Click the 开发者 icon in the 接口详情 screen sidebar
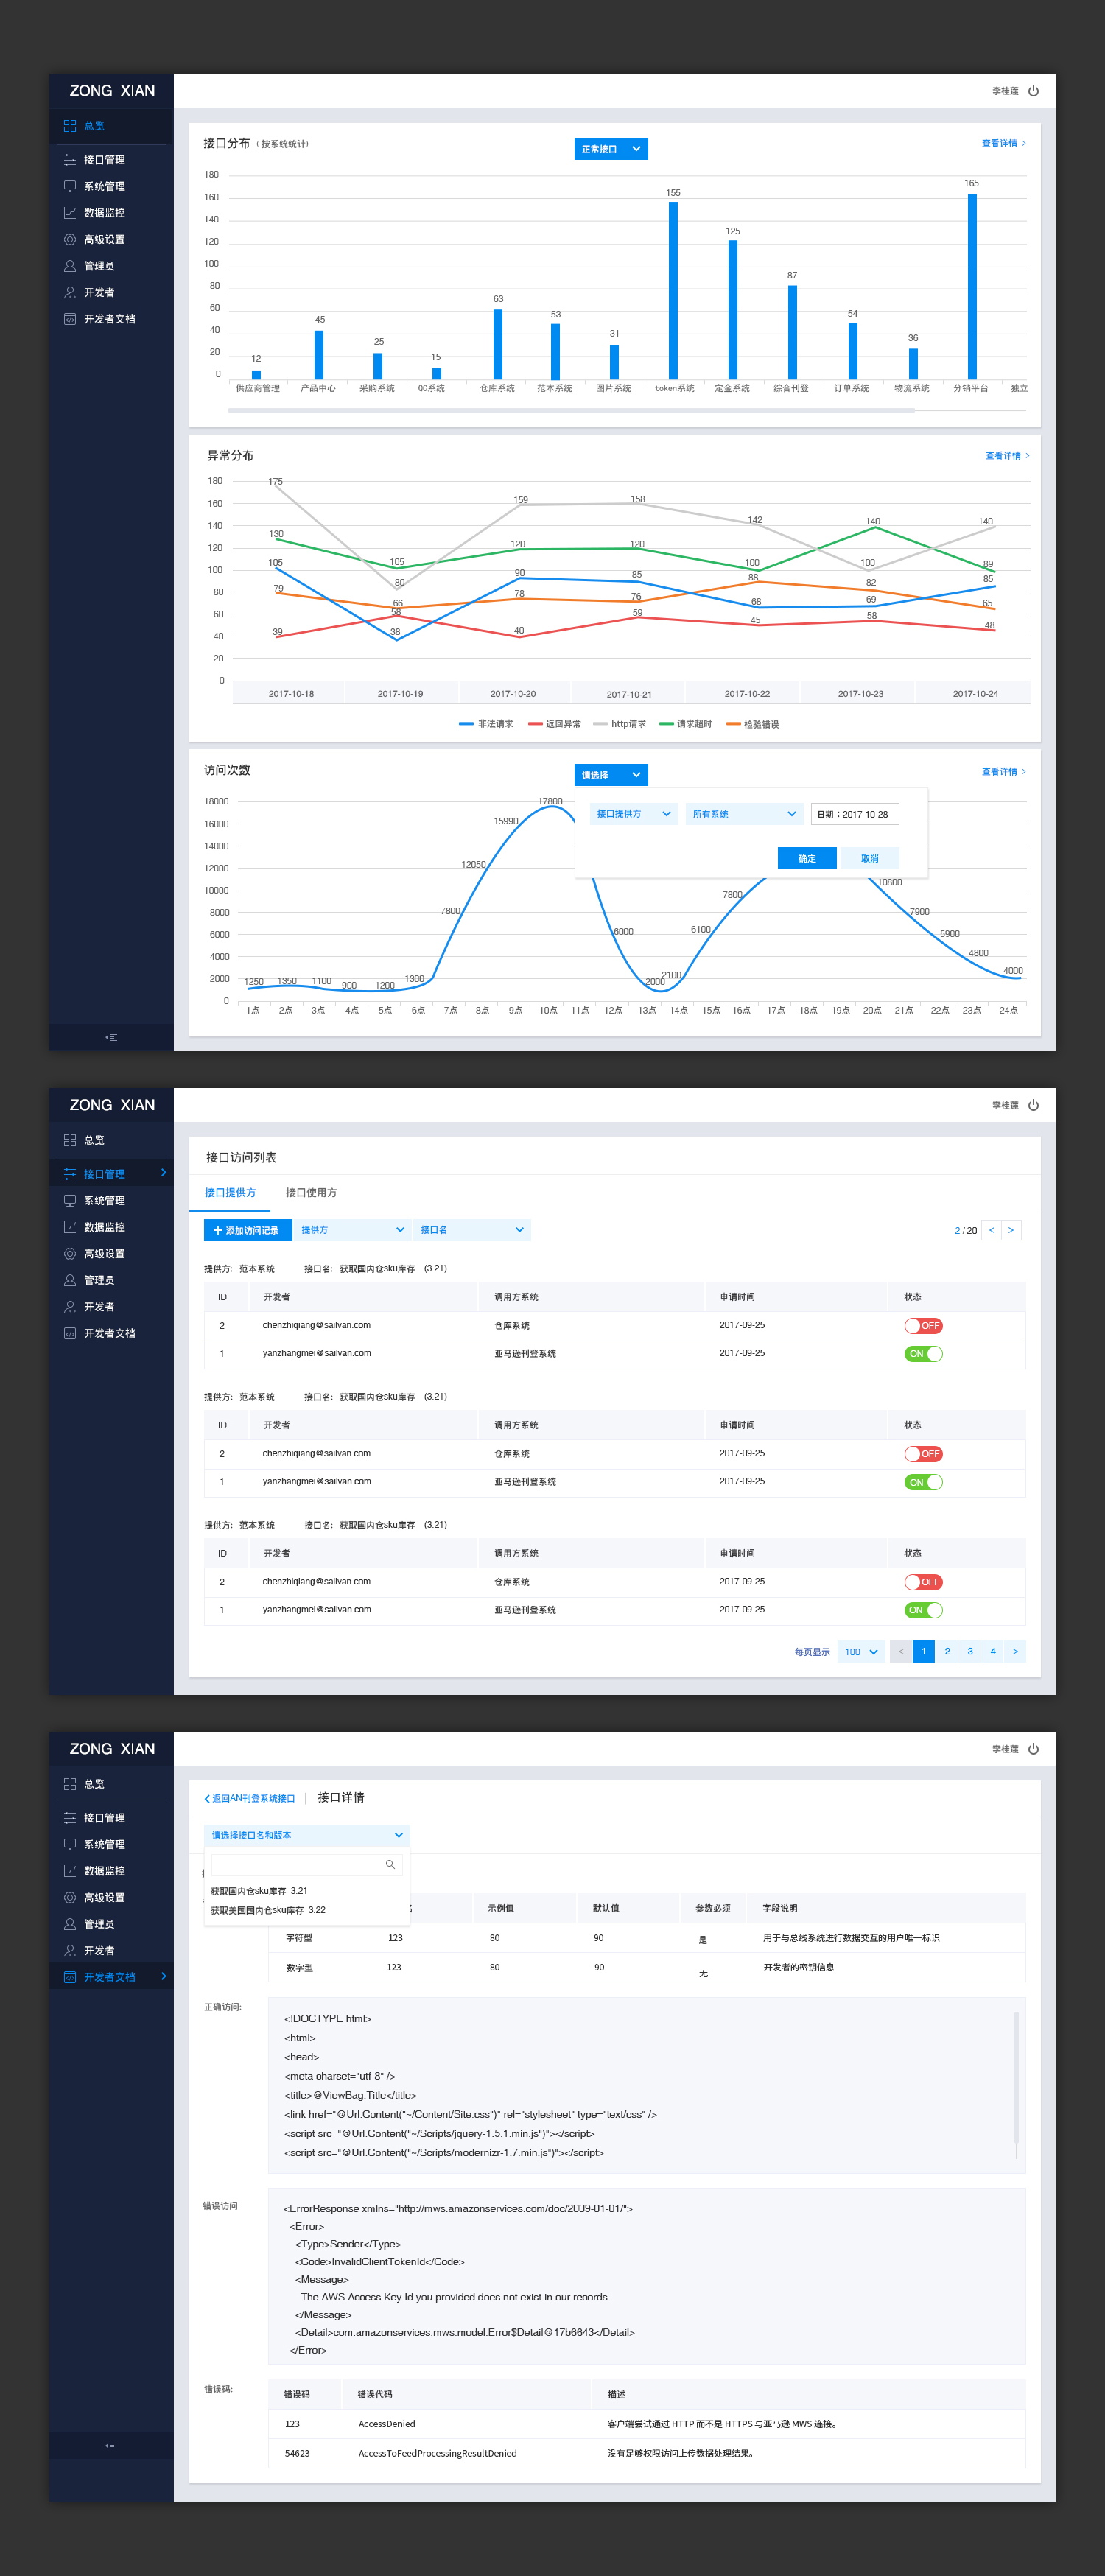 click(x=70, y=1950)
